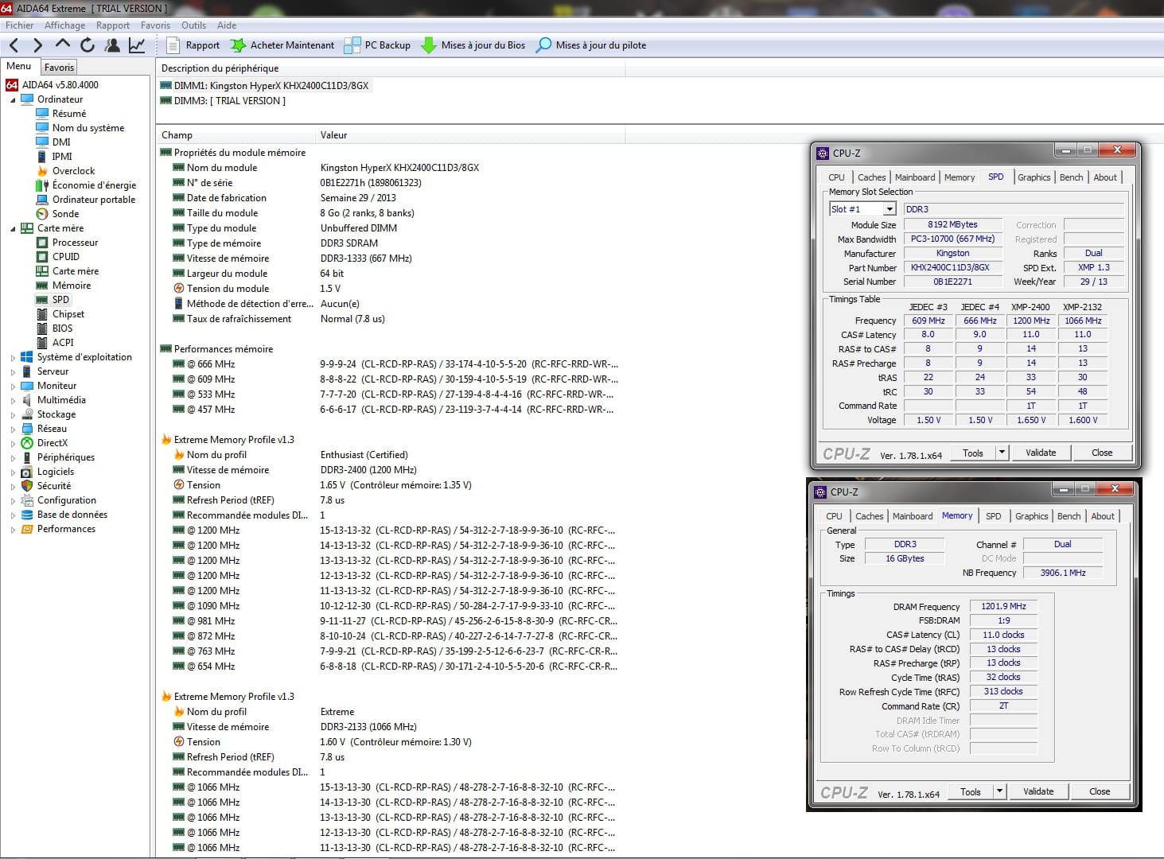The height and width of the screenshot is (859, 1164).
Task: Click Validate in the Memory CPU-Z window
Action: tap(1038, 791)
